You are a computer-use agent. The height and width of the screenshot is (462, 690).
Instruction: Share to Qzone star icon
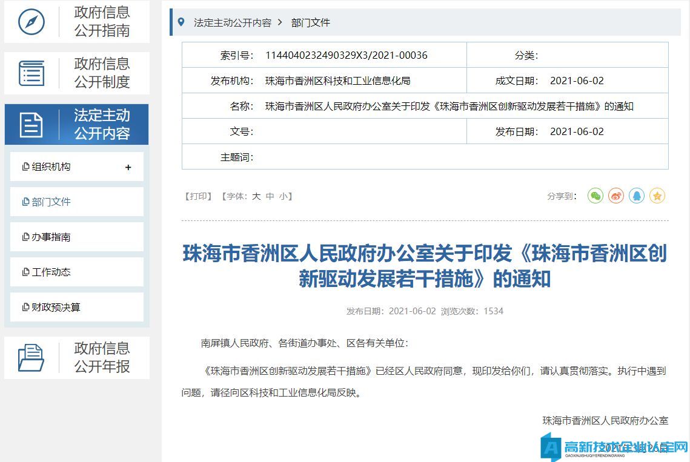pos(657,196)
